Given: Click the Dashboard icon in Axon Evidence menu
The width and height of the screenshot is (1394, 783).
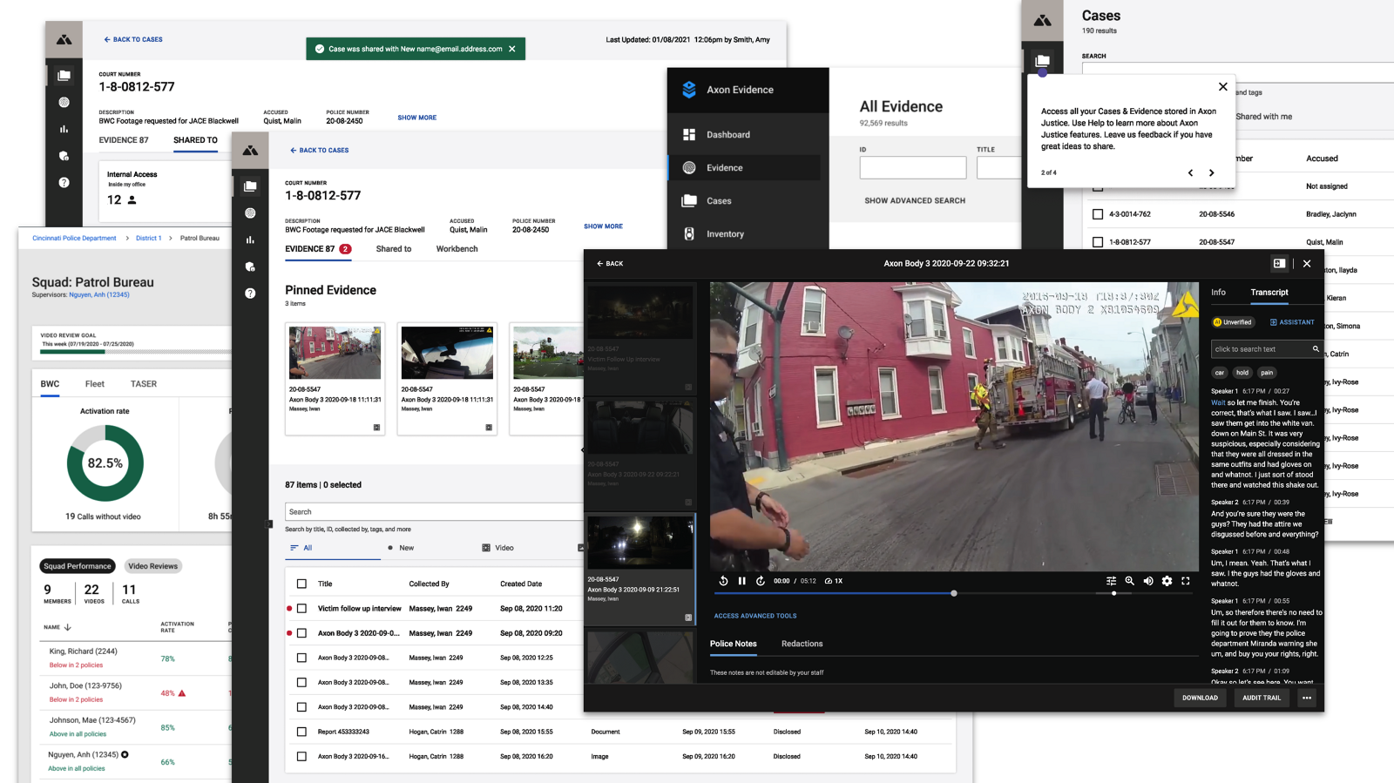Looking at the screenshot, I should pos(689,134).
